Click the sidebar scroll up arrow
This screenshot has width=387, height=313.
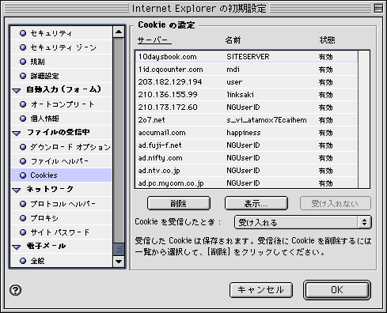pyautogui.click(x=119, y=32)
